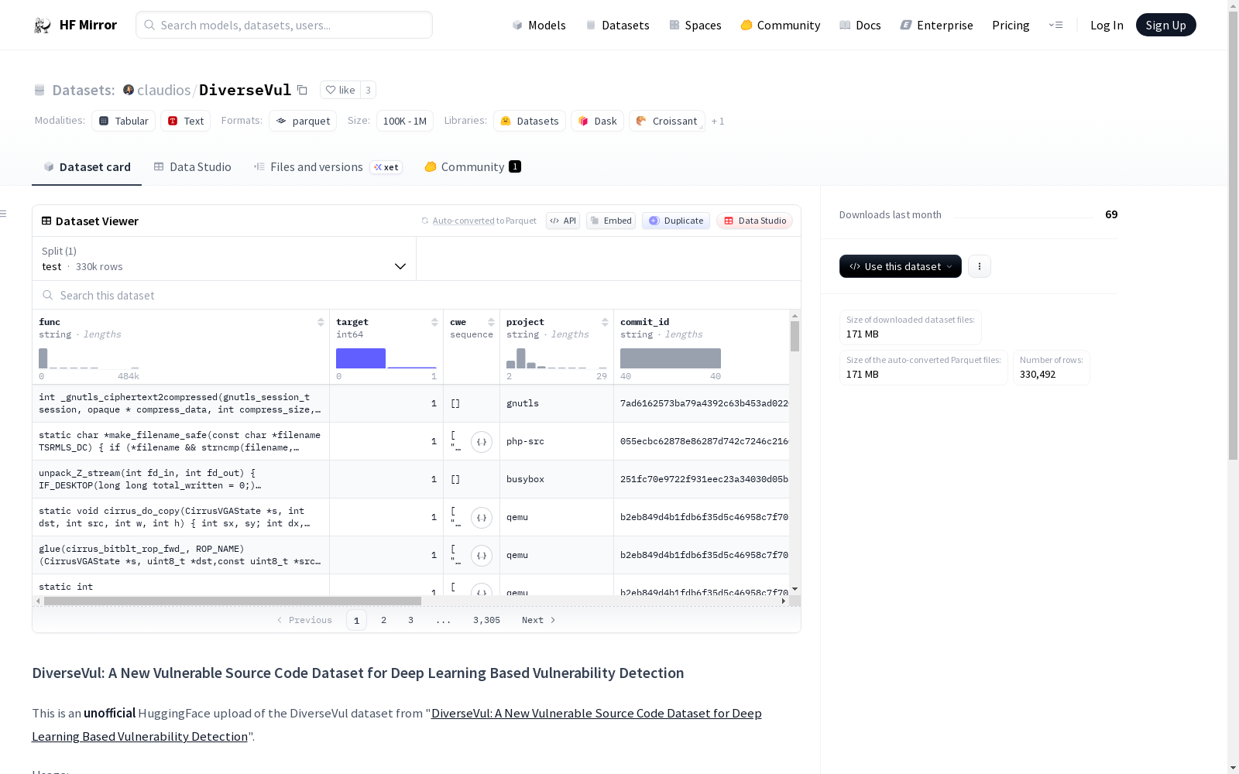The width and height of the screenshot is (1239, 774).
Task: Select the func lengths histogram first bar
Action: coord(43,358)
